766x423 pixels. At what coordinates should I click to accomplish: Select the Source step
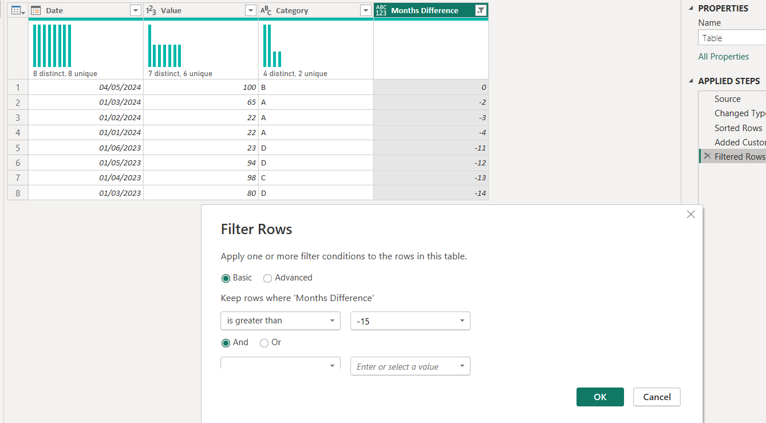(727, 99)
